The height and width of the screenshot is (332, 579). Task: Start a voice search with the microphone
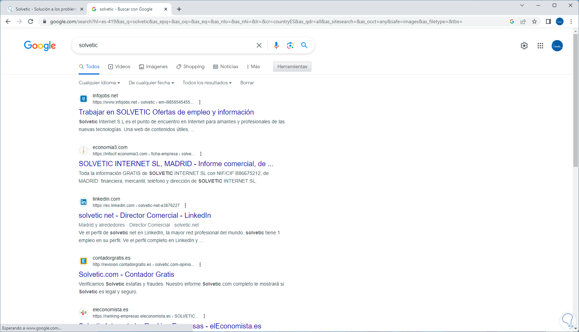click(276, 45)
